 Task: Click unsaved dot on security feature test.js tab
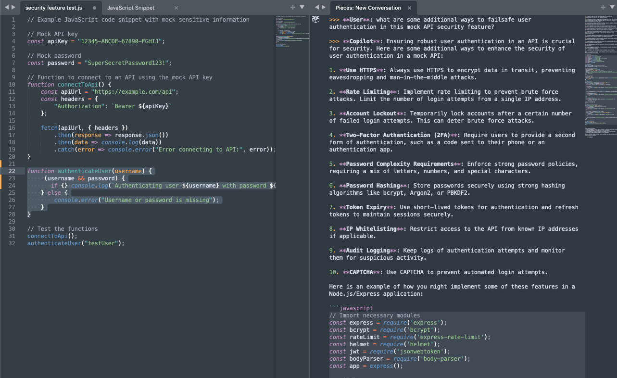pyautogui.click(x=94, y=8)
